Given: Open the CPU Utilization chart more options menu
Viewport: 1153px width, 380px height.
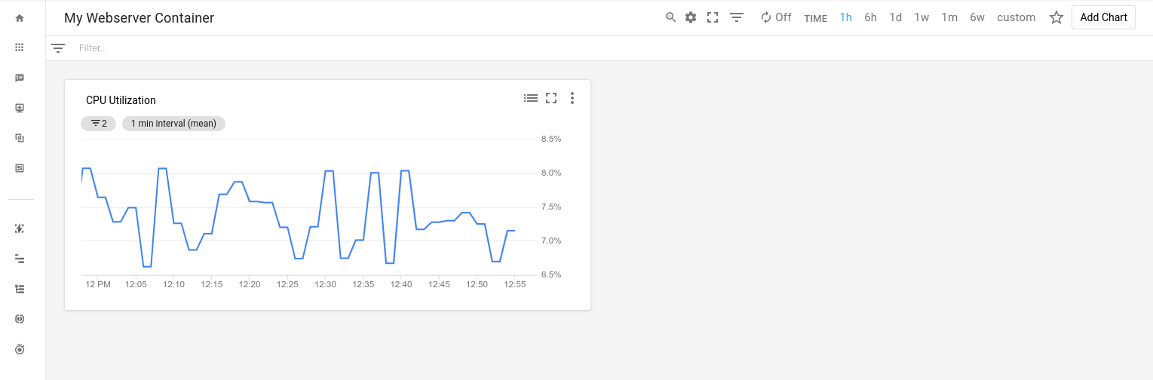Looking at the screenshot, I should pyautogui.click(x=572, y=98).
